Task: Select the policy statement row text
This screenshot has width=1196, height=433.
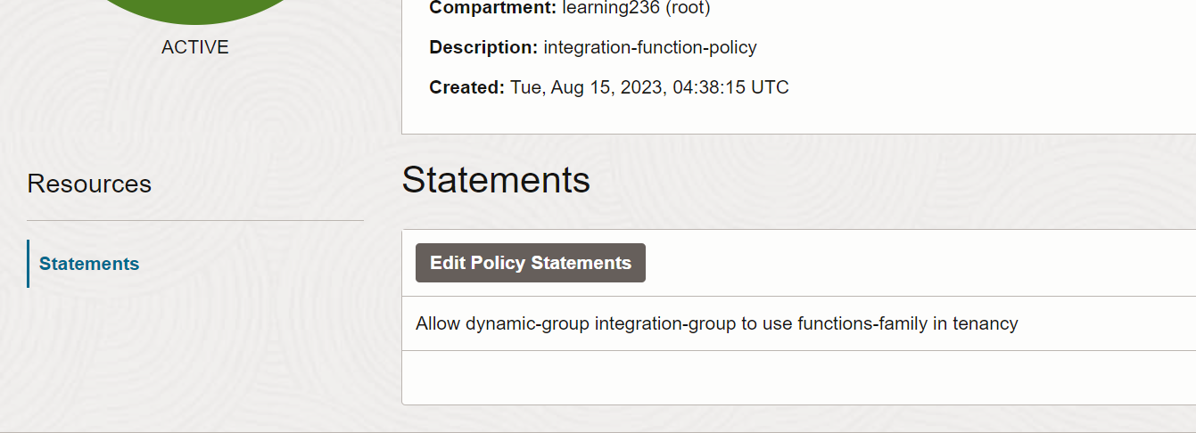Action: (x=717, y=323)
